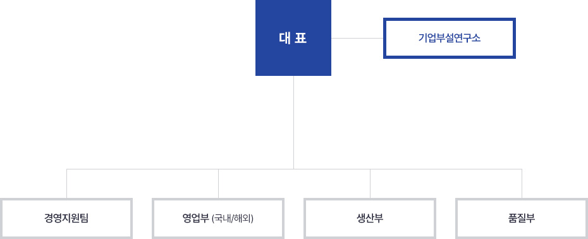
Task: Click the line joining 대표 and 기업부설연구소
Action: [x=357, y=38]
